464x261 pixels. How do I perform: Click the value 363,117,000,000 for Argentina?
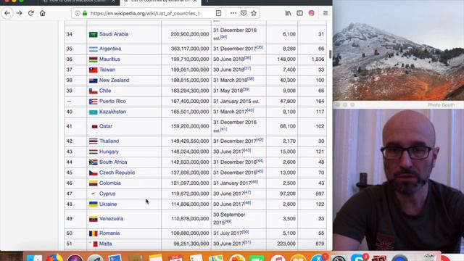pos(190,49)
